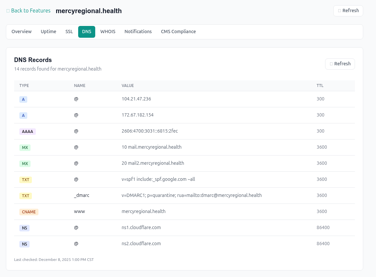Select the A record badge on the first row
The width and height of the screenshot is (376, 277).
(x=23, y=99)
